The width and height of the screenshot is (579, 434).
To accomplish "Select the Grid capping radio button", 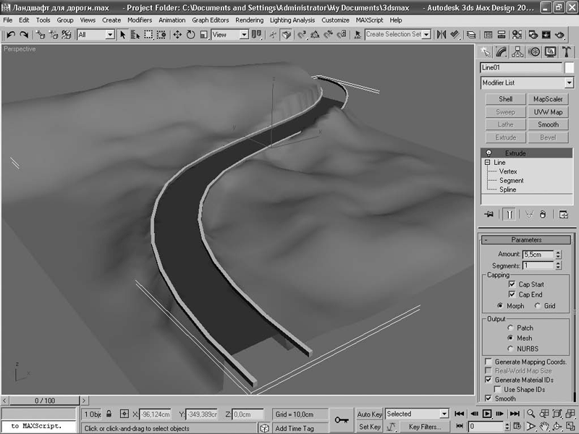I will 538,305.
